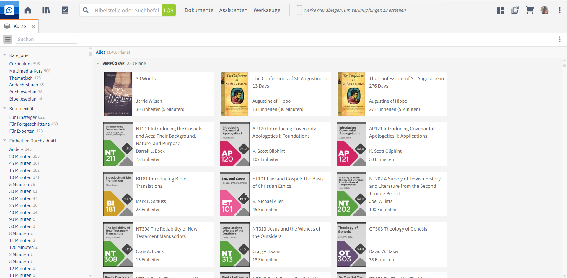Image resolution: width=567 pixels, height=278 pixels.
Task: Filter by Buchleseplan category
Action: pos(23,92)
